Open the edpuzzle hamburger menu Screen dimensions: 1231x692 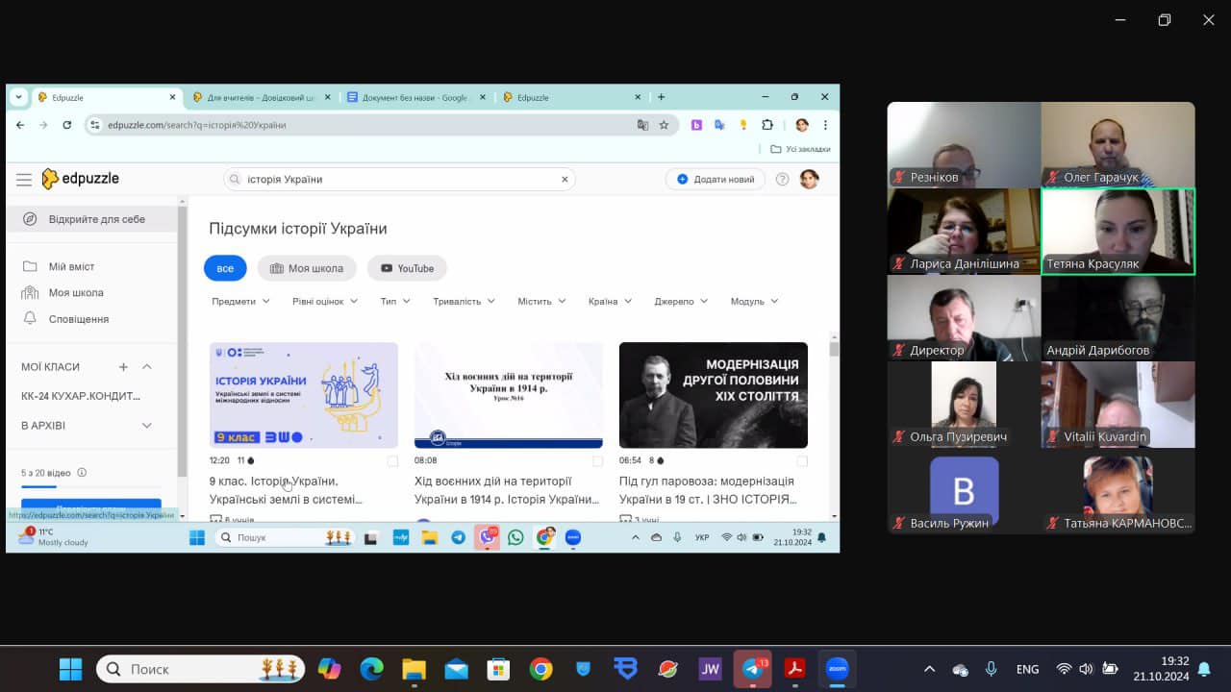coord(24,180)
